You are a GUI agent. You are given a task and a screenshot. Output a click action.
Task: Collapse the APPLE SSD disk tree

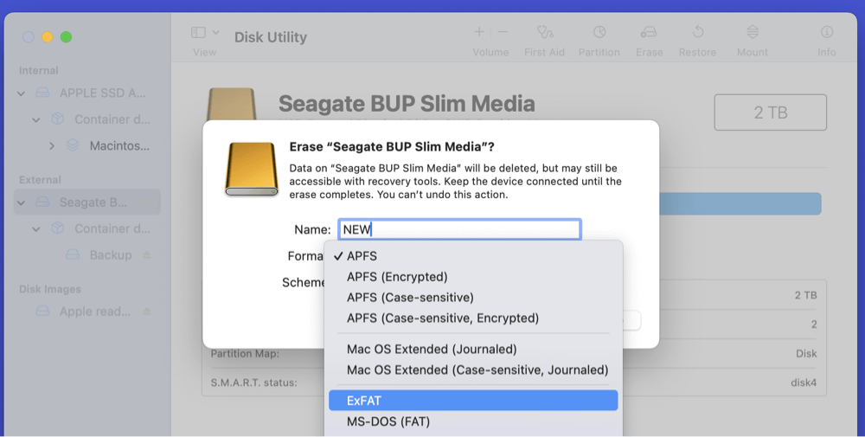tap(22, 93)
